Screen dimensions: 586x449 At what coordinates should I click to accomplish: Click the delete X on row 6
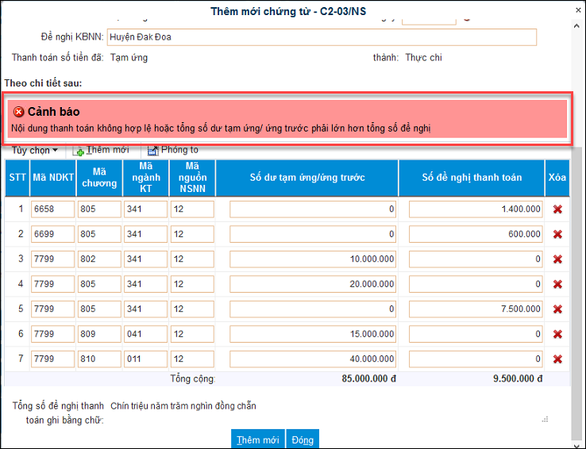557,334
